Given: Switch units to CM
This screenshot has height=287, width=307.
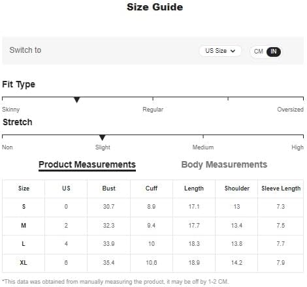Looking at the screenshot, I should 259,52.
